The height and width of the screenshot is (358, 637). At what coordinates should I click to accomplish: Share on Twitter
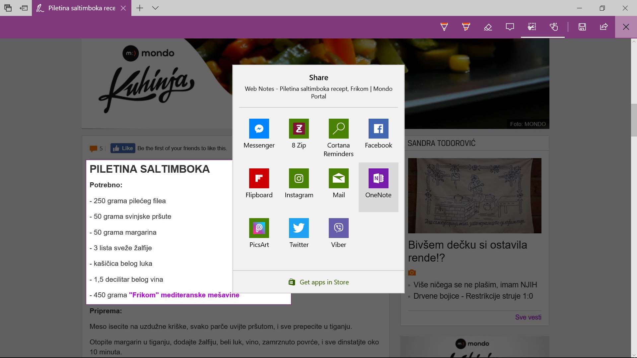299,228
